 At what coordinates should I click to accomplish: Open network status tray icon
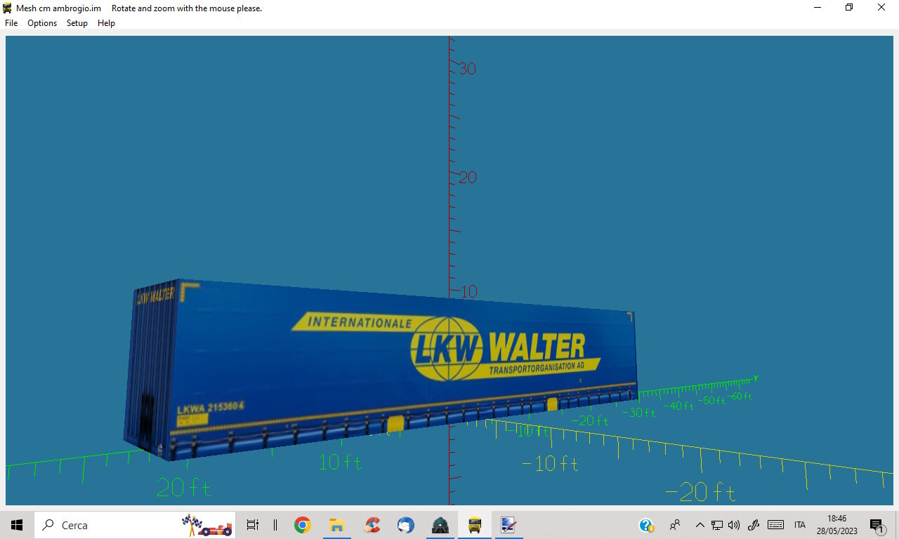(x=717, y=525)
